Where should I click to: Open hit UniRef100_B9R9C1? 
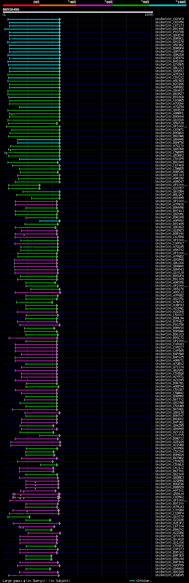click(170, 38)
